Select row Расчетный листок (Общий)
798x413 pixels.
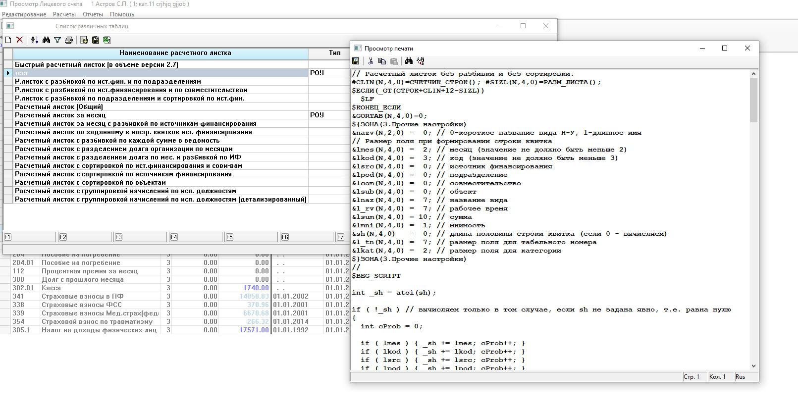[160, 107]
